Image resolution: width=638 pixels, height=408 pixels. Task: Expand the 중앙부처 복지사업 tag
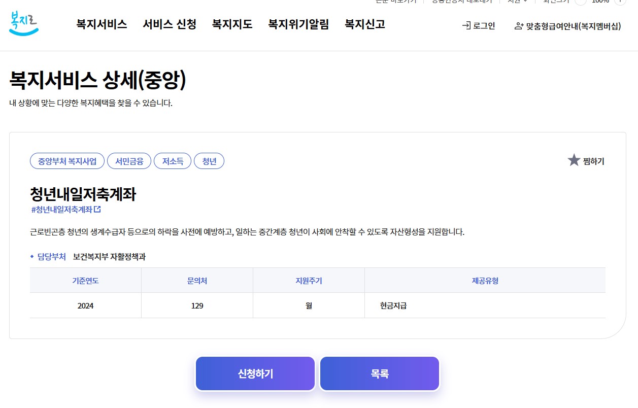66,160
